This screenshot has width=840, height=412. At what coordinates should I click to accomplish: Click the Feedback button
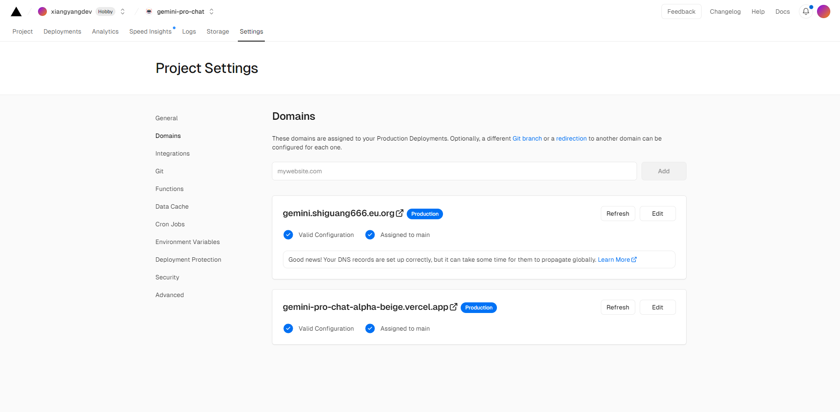(x=681, y=11)
